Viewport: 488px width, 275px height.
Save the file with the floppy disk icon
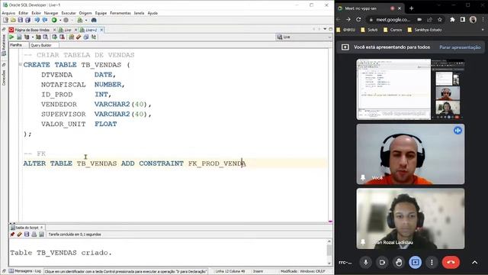click(x=21, y=21)
